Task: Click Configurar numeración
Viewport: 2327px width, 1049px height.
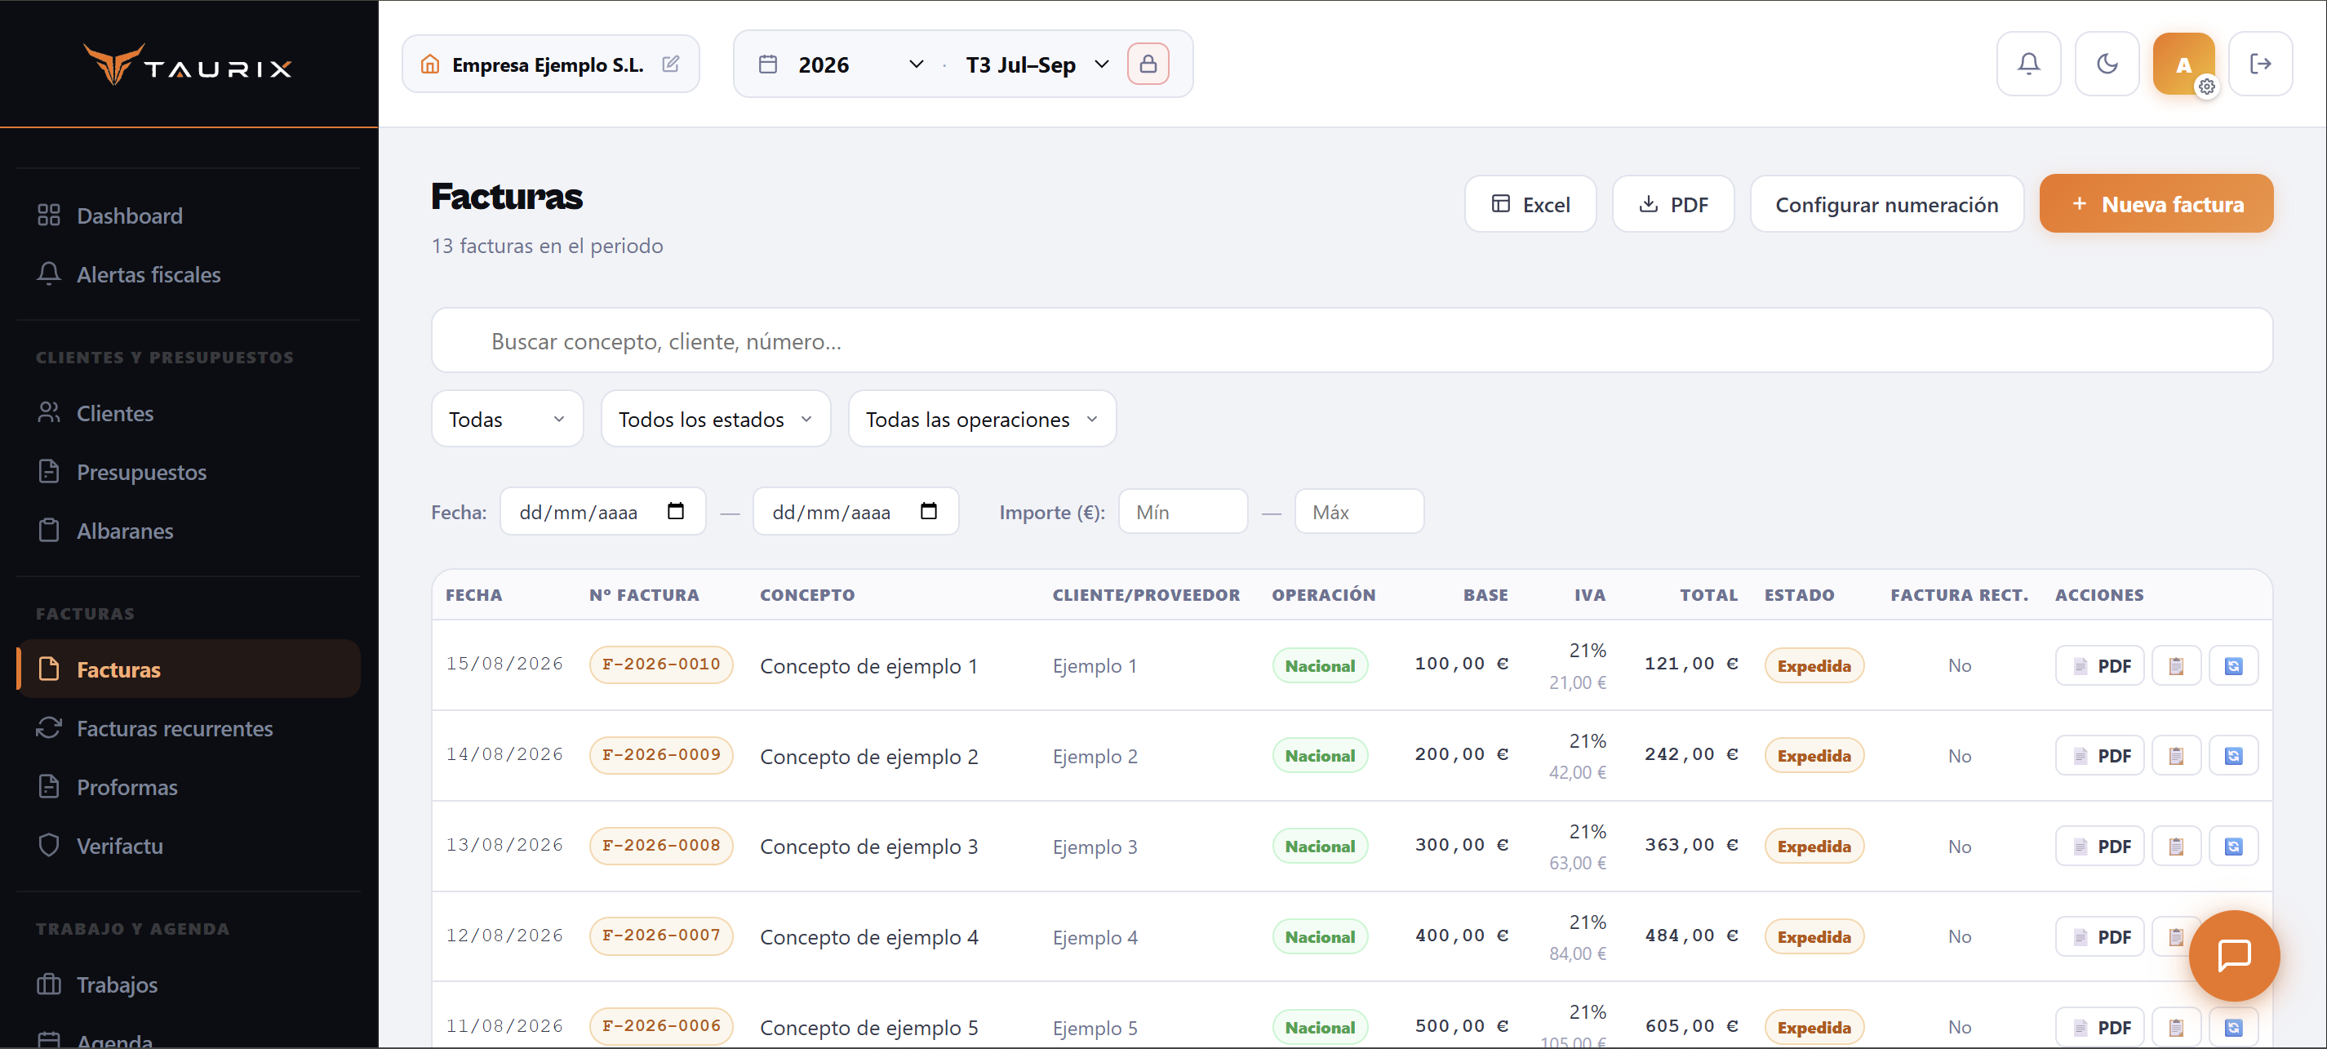Action: pyautogui.click(x=1886, y=204)
